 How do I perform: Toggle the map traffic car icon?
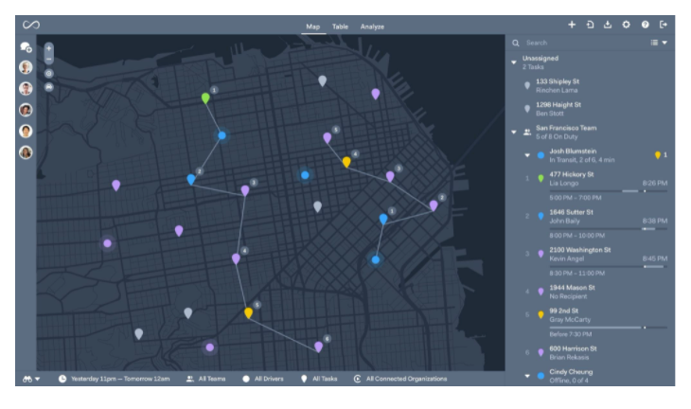[49, 87]
